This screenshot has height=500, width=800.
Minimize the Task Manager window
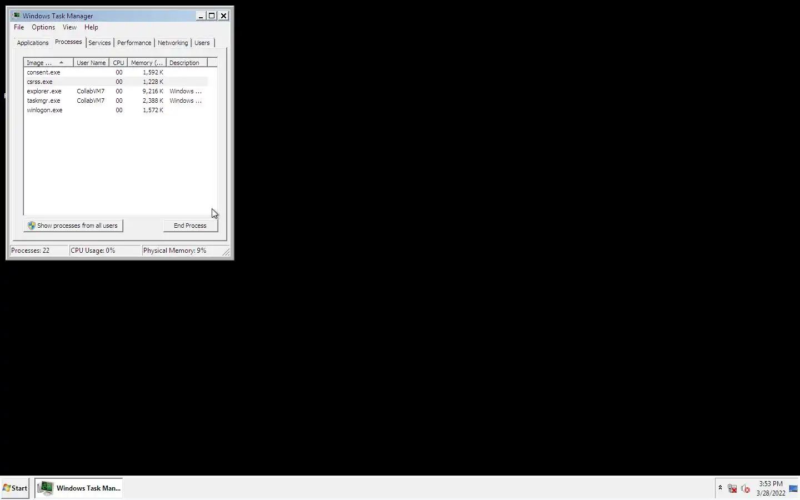point(201,16)
